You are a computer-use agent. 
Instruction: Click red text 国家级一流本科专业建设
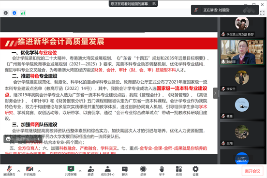point(182,88)
